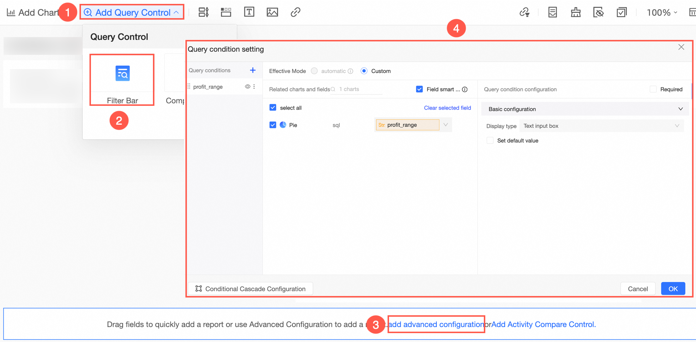Image resolution: width=696 pixels, height=342 pixels.
Task: Click Clear selected field link
Action: (447, 108)
